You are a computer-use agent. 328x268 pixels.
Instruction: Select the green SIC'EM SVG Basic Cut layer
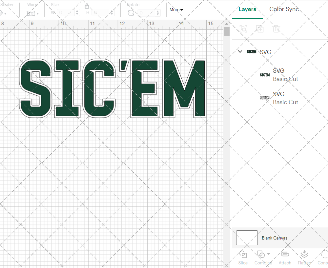pos(280,75)
